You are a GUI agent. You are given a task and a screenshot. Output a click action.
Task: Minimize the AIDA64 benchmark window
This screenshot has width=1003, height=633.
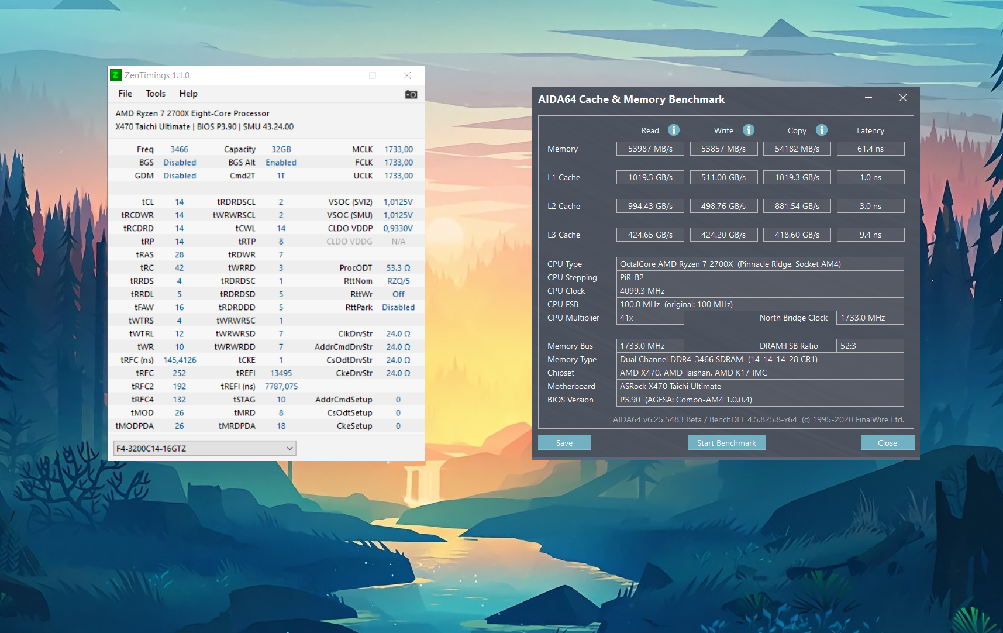(x=868, y=98)
